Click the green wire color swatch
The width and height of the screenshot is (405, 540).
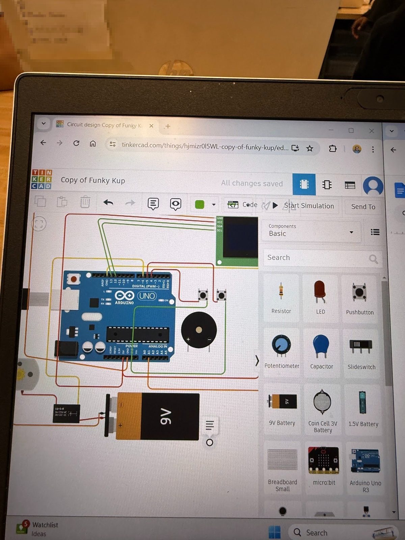pos(199,204)
